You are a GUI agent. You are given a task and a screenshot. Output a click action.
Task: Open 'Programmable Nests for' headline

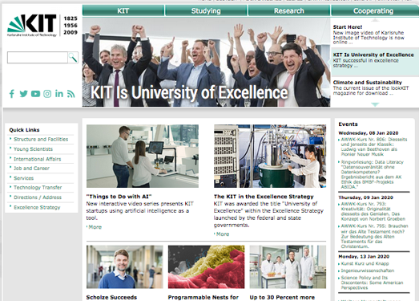point(203,297)
